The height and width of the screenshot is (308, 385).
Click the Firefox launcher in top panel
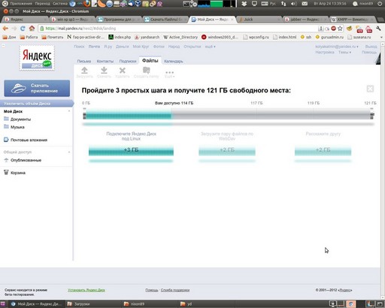[x=86, y=4]
